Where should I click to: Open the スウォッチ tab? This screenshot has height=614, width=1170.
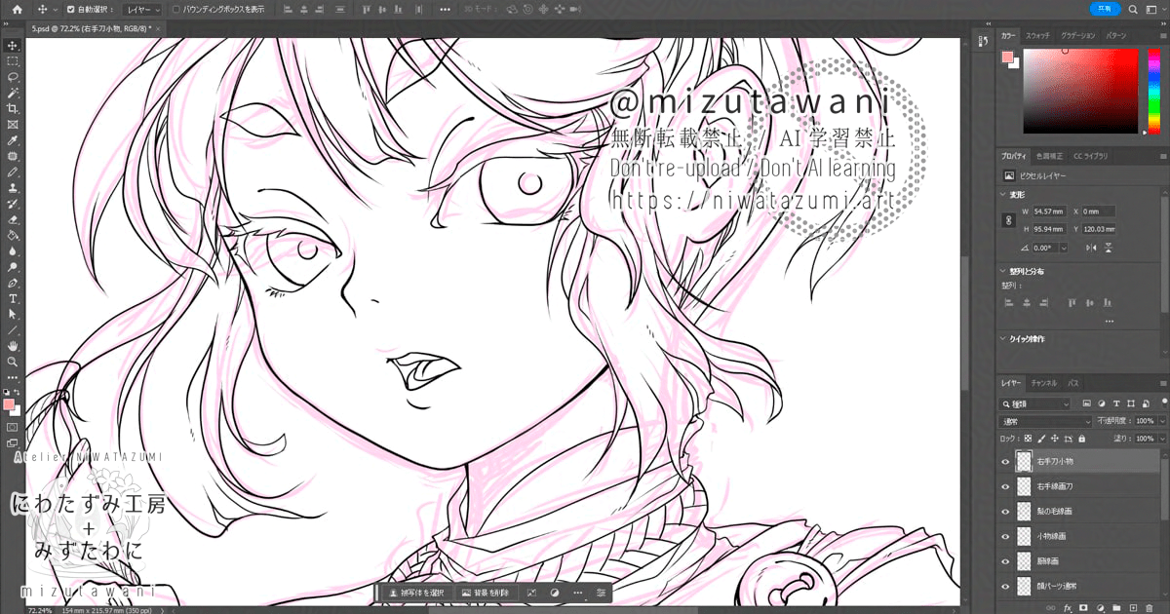pyautogui.click(x=1037, y=35)
